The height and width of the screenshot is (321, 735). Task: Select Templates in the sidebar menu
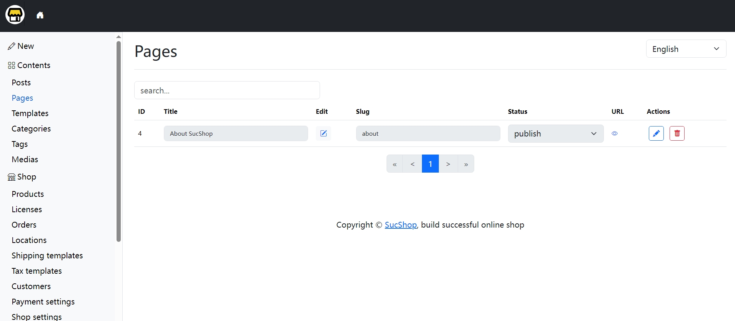(30, 113)
